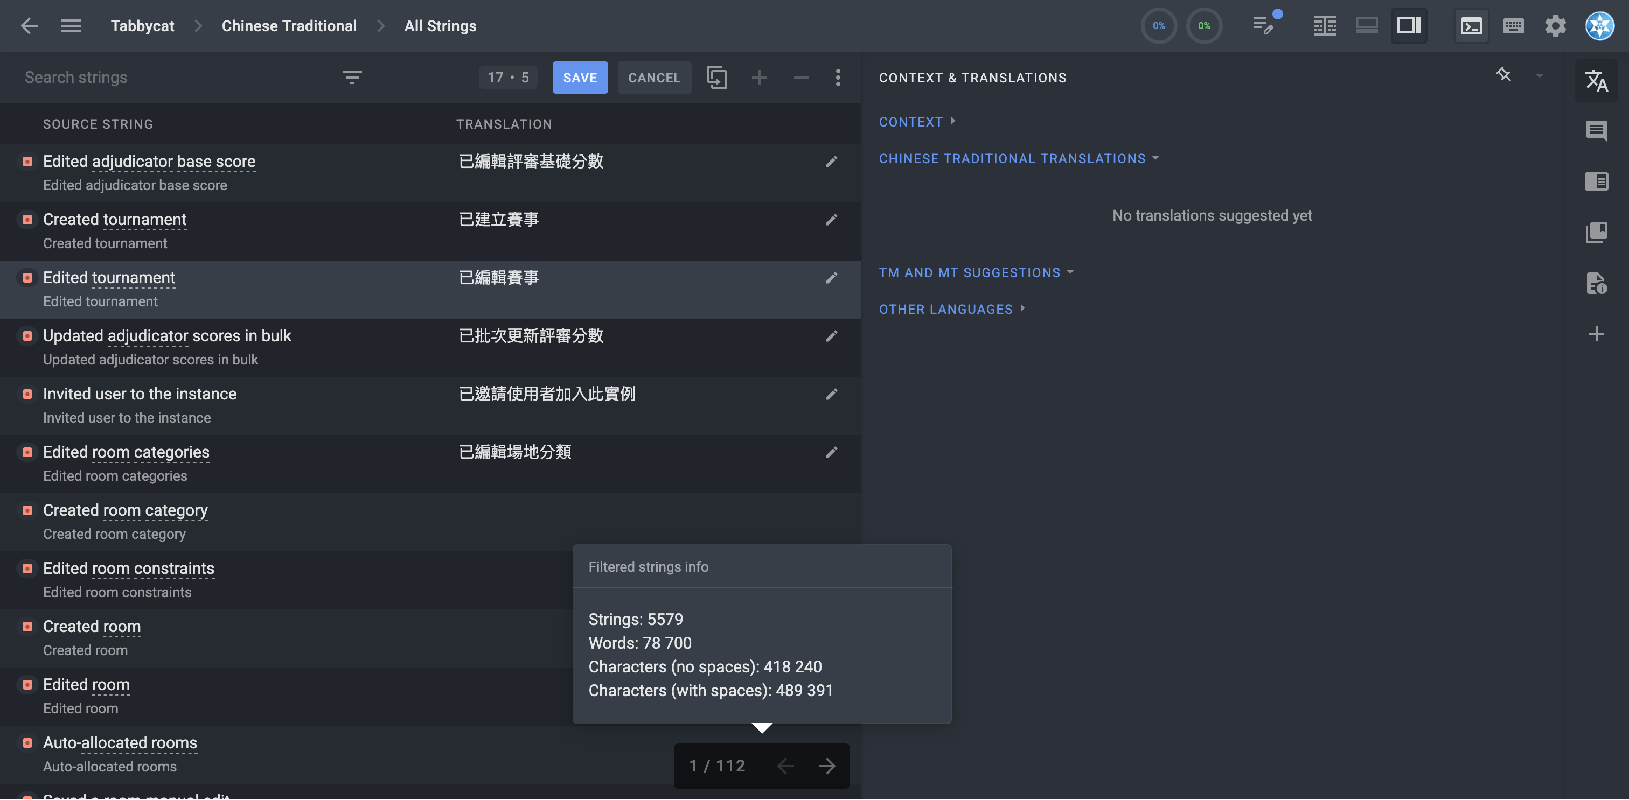This screenshot has width=1629, height=800.
Task: Open the user profile avatar
Action: point(1599,26)
